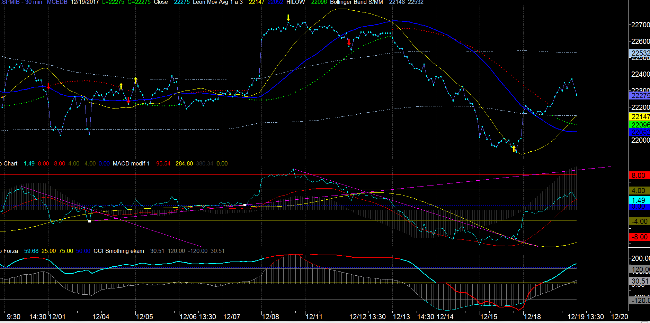
Task: Click the blue 22052 price tag on the axis
Action: coord(639,132)
